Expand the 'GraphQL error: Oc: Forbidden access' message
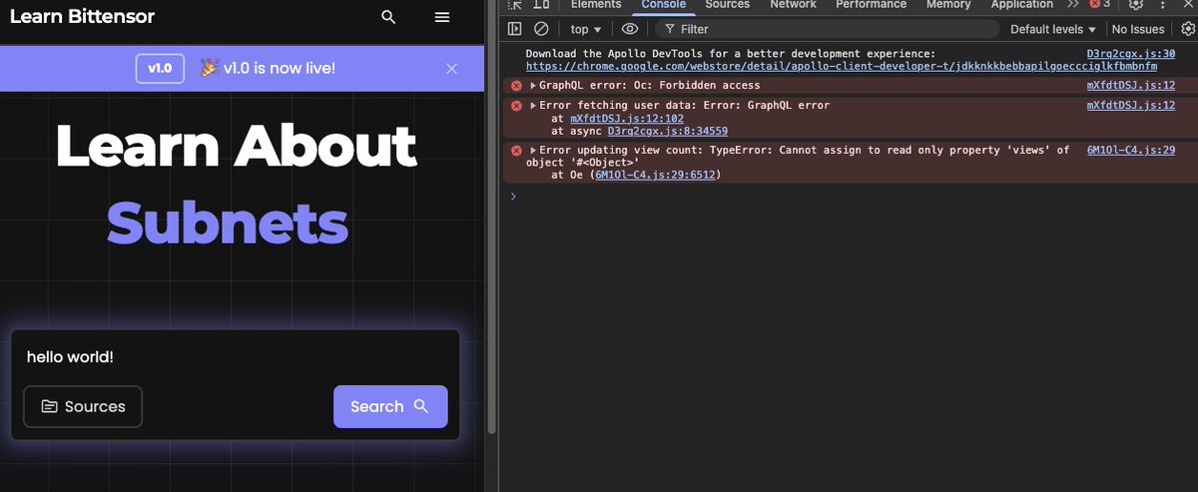This screenshot has width=1198, height=492. pyautogui.click(x=533, y=86)
